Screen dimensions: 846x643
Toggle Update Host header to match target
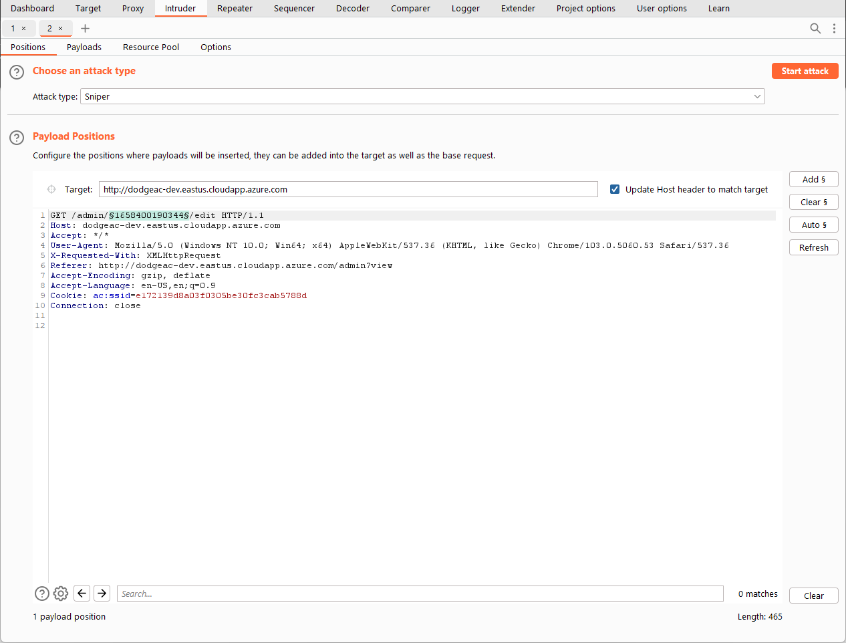(615, 189)
